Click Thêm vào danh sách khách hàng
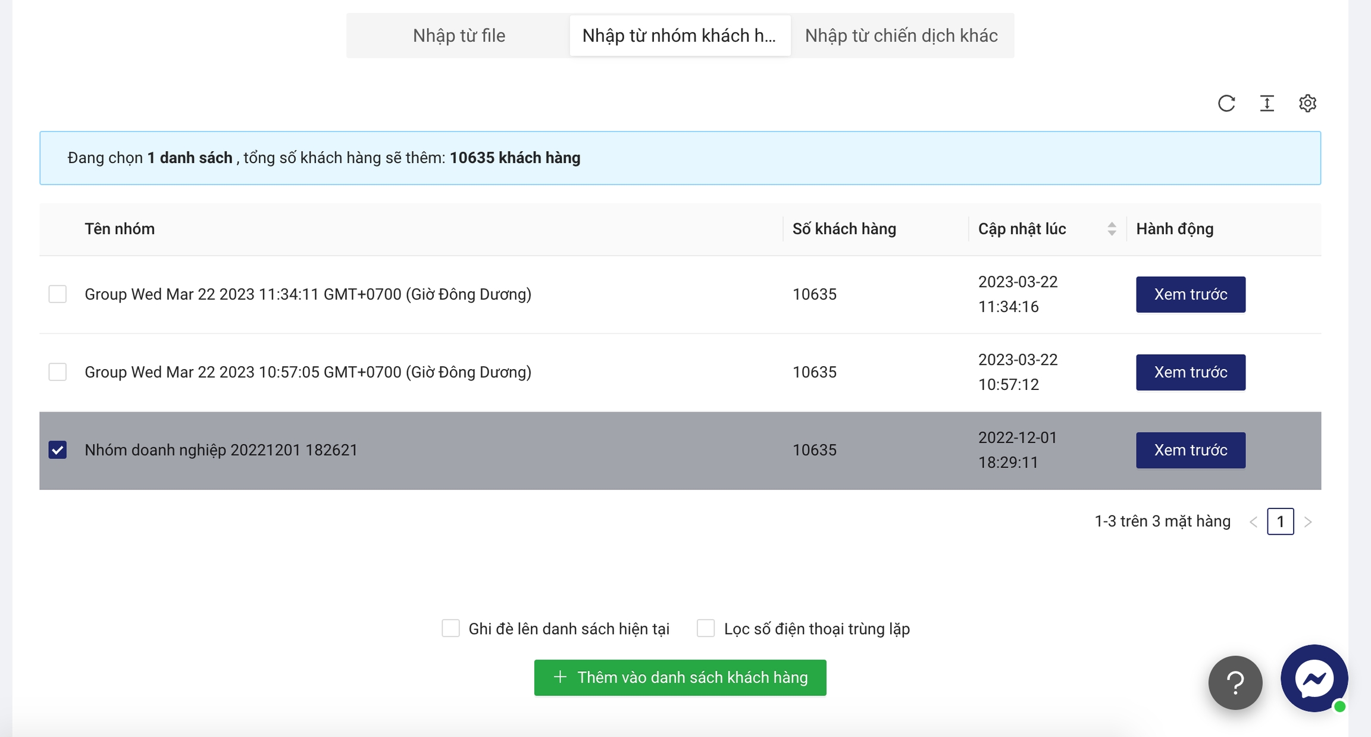The width and height of the screenshot is (1371, 737). (680, 677)
